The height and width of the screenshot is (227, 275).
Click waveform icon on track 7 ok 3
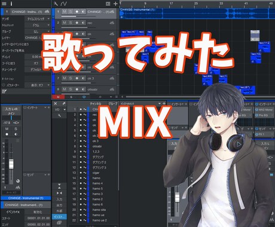coord(112,78)
